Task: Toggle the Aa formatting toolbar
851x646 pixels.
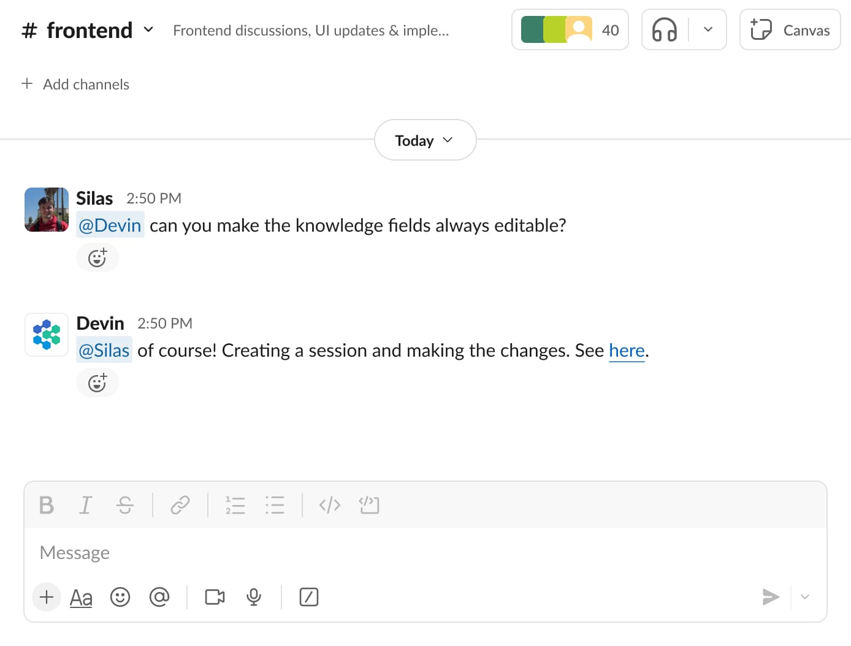Action: 80,596
